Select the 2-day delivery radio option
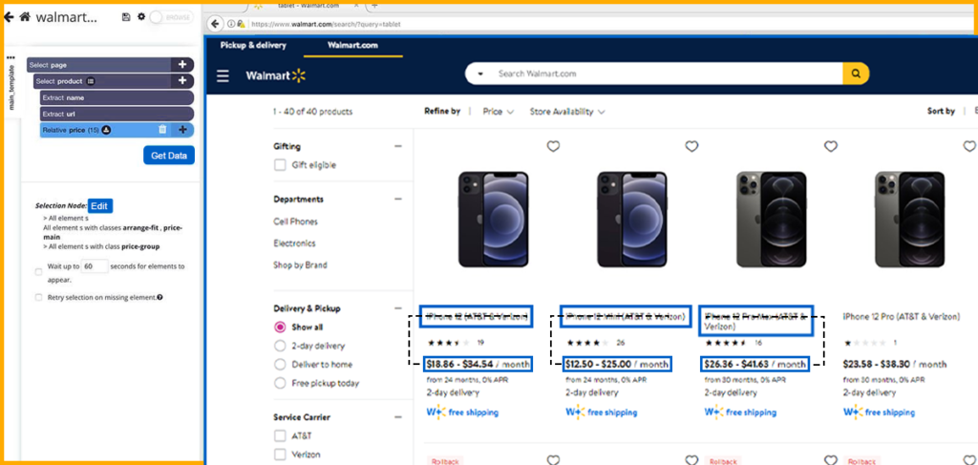 [x=280, y=346]
